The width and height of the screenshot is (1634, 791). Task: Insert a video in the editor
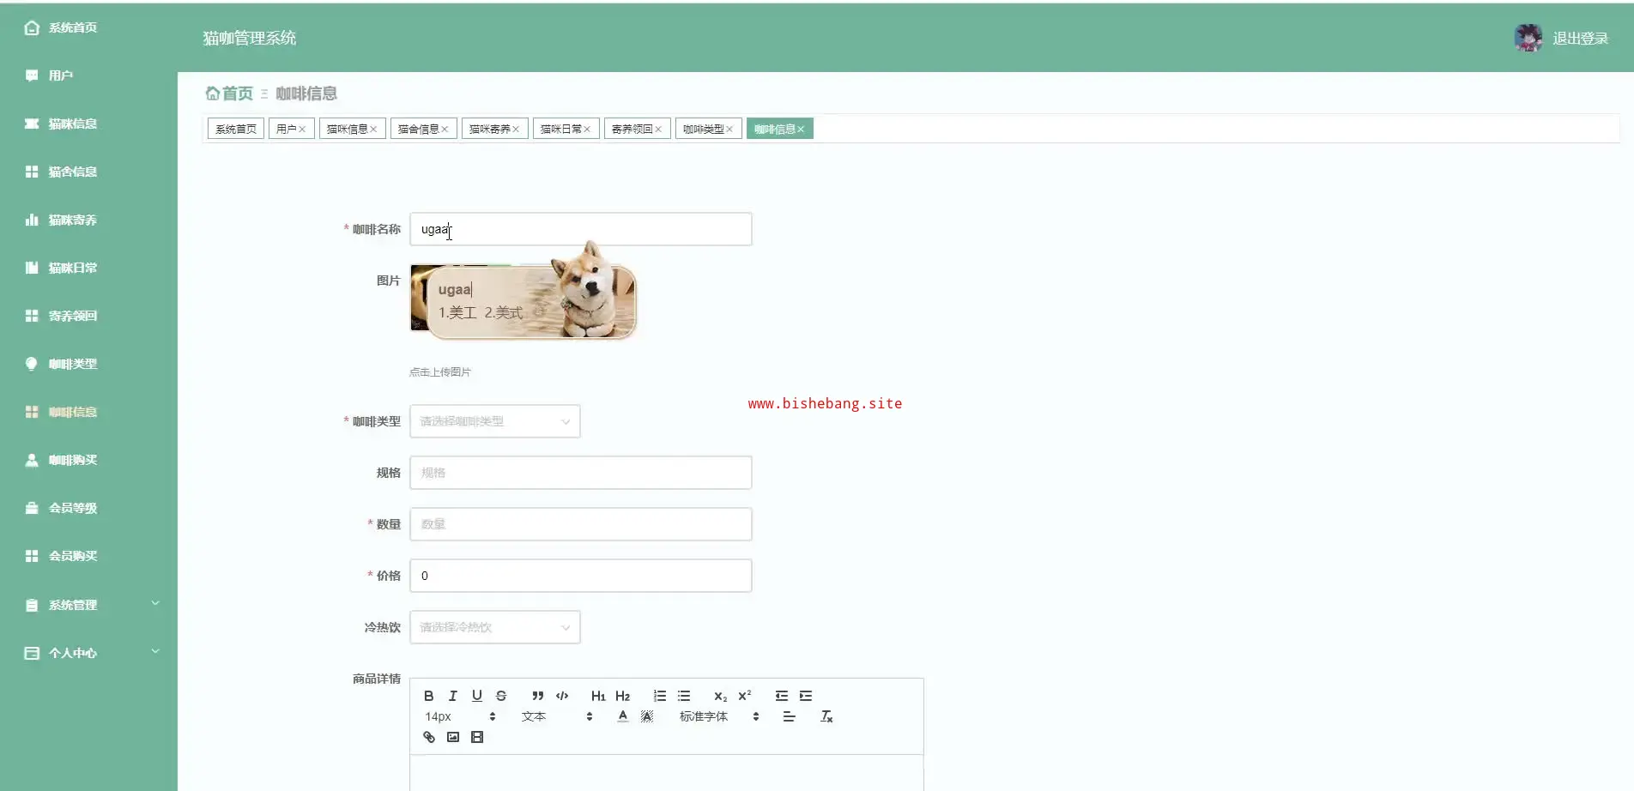[477, 737]
